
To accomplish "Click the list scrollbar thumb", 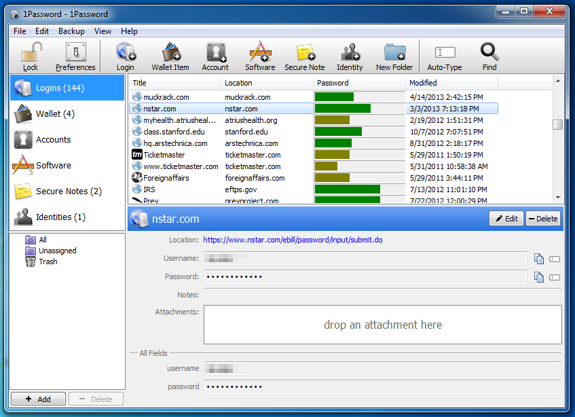I will [558, 125].
